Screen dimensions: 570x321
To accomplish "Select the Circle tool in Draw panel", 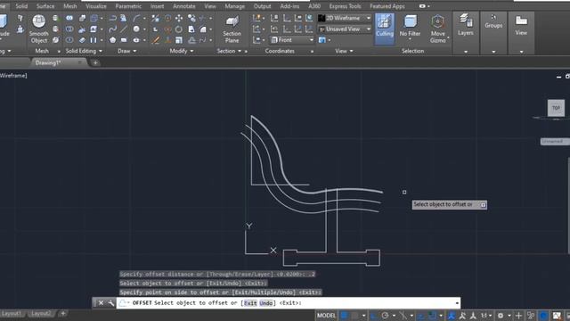I will [x=136, y=29].
